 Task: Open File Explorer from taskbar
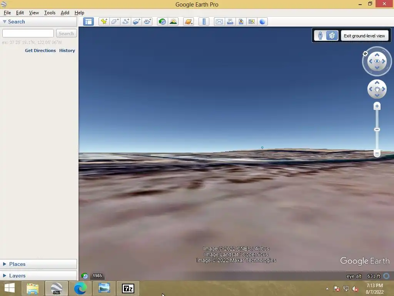tap(32, 288)
